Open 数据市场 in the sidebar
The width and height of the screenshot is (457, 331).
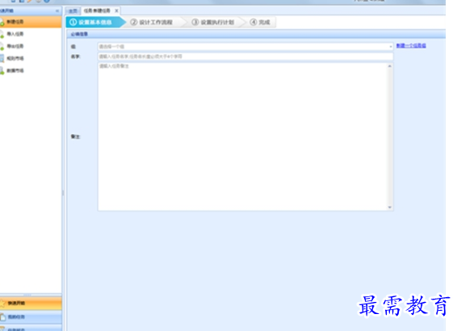[15, 70]
